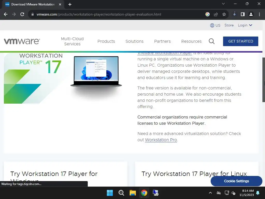Click the browser forward arrow

tap(14, 15)
